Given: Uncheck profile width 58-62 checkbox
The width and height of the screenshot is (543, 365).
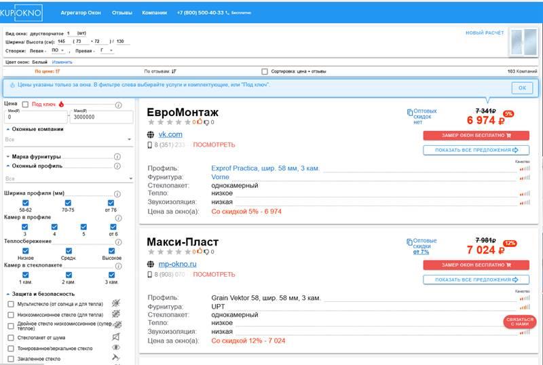Looking at the screenshot, I should [26, 203].
